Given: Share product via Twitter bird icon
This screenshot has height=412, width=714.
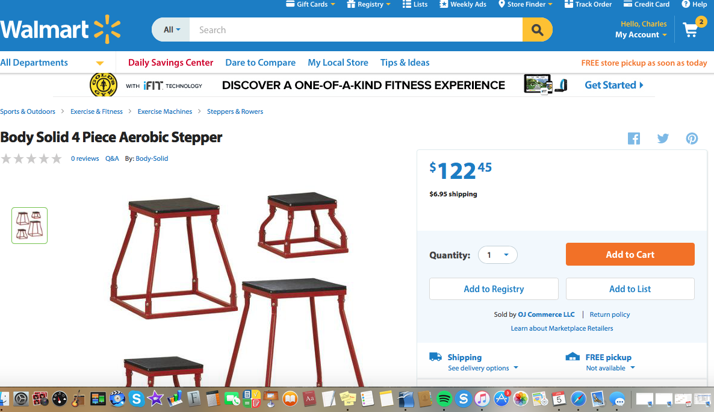Looking at the screenshot, I should [663, 139].
